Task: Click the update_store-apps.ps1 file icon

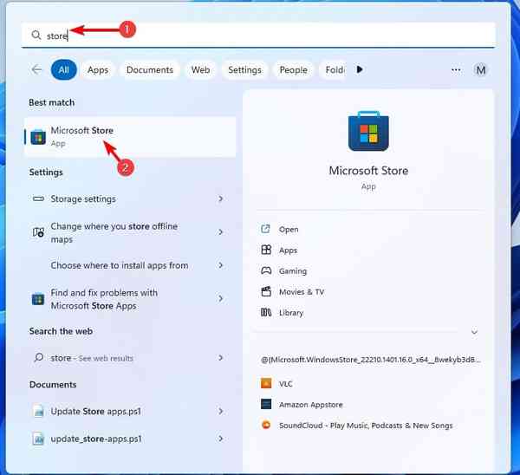Action: (38, 439)
